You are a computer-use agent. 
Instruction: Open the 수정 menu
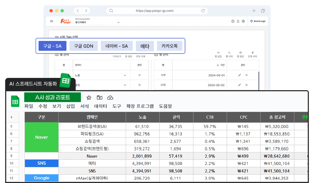tap(43, 106)
